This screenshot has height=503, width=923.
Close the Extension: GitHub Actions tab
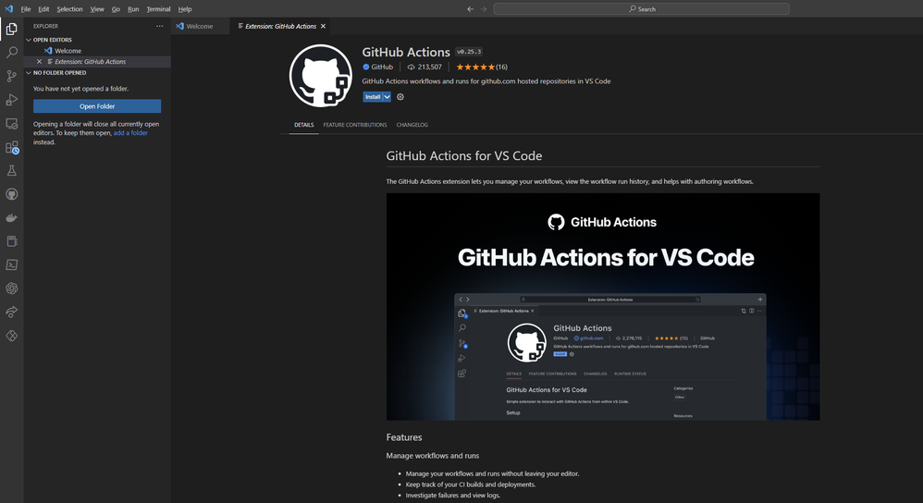[323, 26]
